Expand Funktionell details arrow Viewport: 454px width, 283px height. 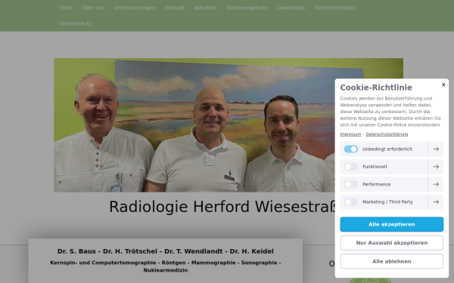[x=436, y=167]
